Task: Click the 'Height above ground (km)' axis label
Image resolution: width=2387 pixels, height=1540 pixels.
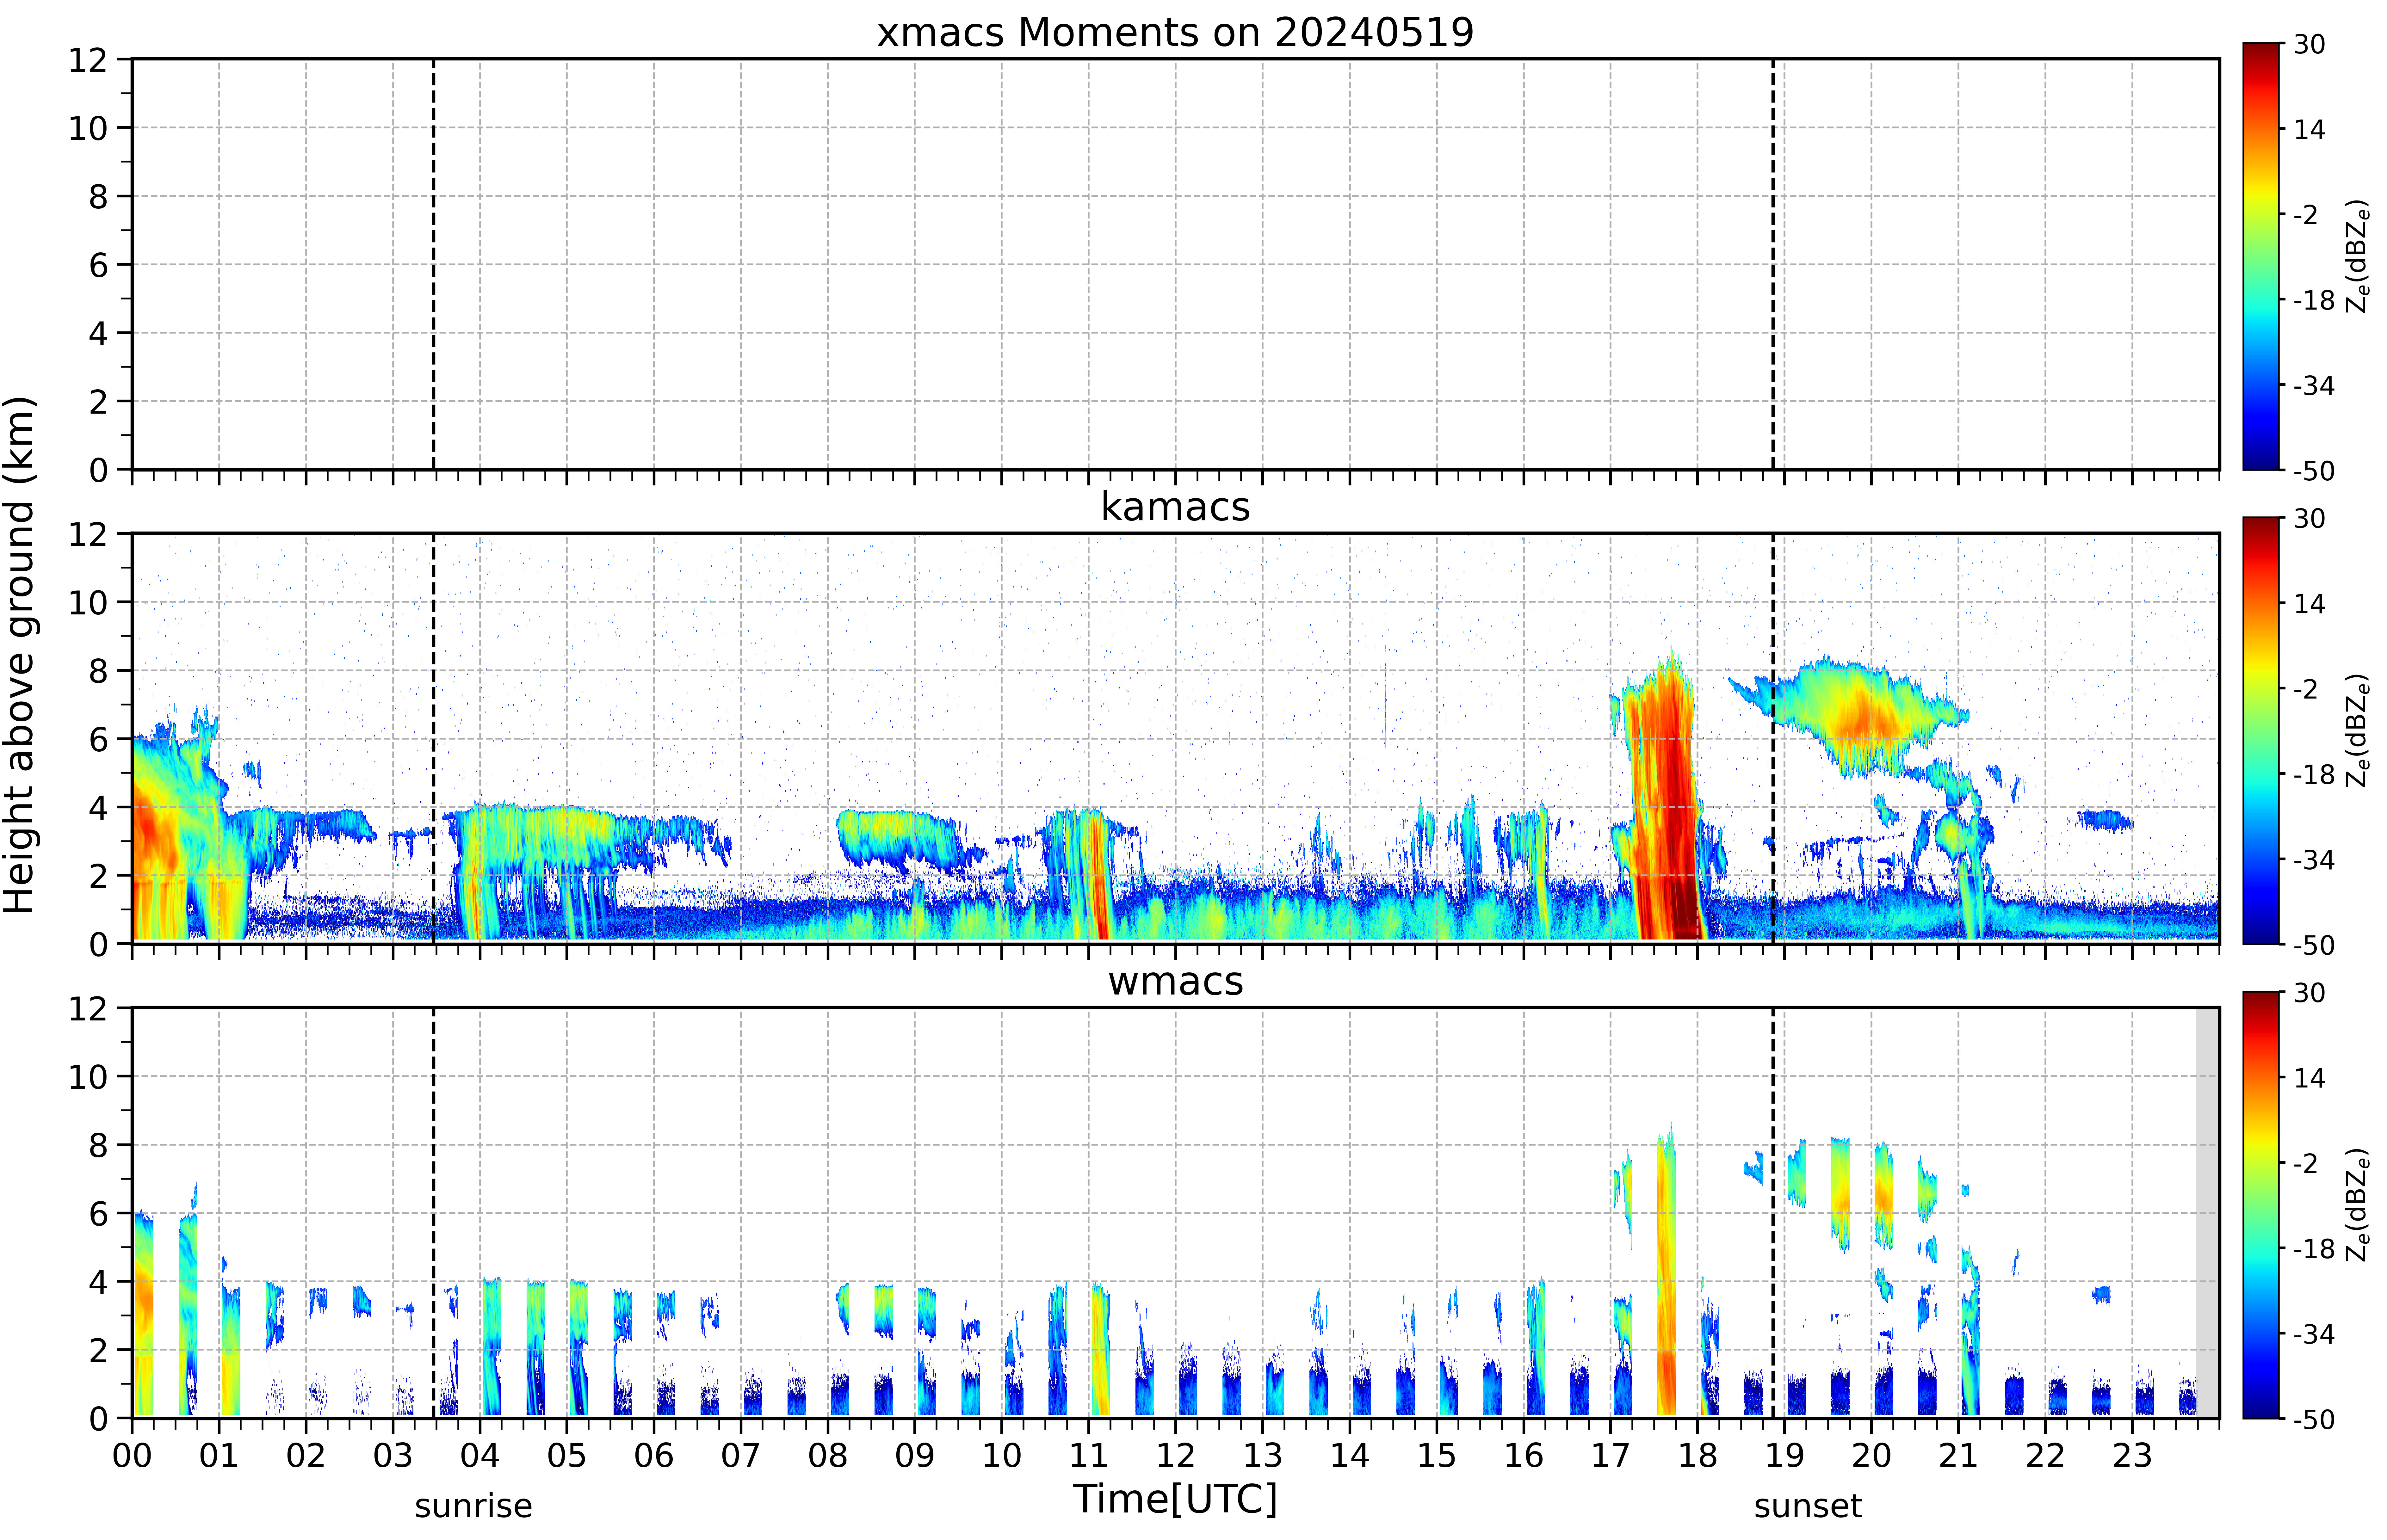Action: [20, 655]
